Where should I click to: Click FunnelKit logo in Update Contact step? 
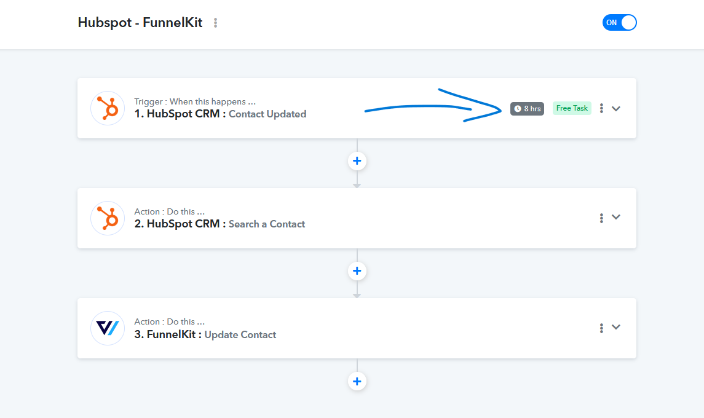click(108, 328)
